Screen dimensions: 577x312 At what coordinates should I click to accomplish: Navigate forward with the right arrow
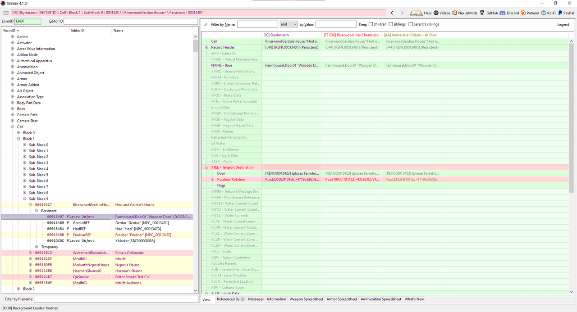pyautogui.click(x=402, y=13)
